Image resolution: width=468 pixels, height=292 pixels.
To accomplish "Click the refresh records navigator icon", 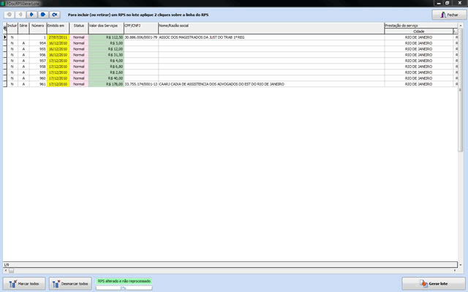I will tap(55, 15).
